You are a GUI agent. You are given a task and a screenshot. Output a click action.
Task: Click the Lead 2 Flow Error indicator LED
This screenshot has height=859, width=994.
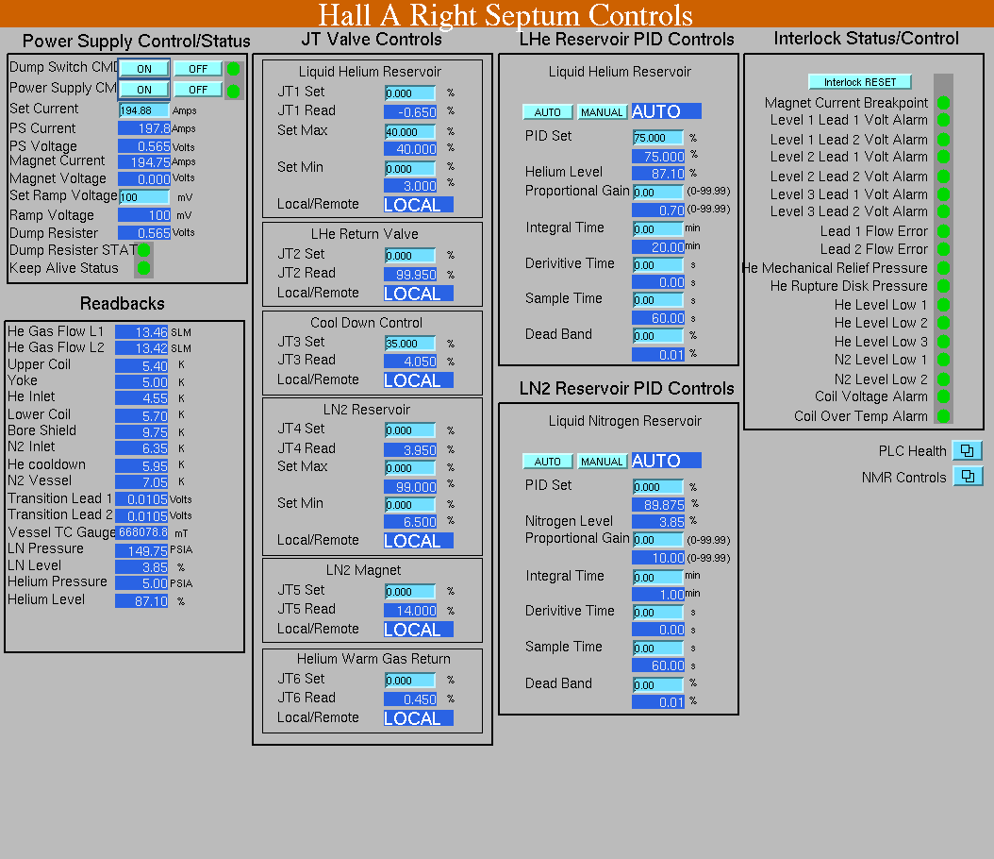[943, 249]
